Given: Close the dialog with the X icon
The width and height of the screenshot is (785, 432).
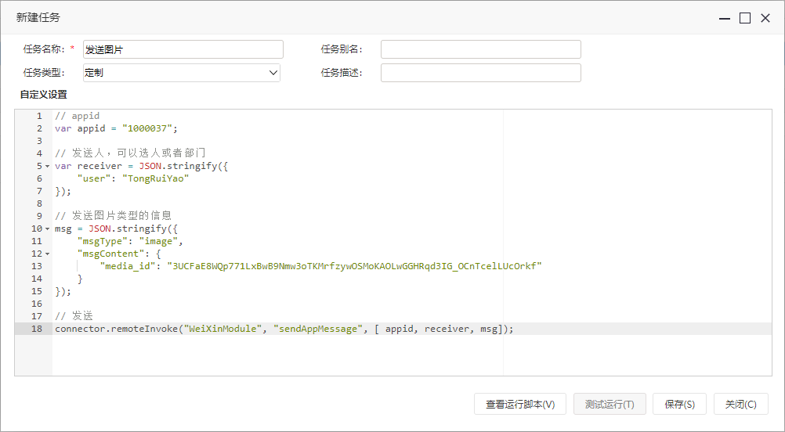Looking at the screenshot, I should click(765, 19).
